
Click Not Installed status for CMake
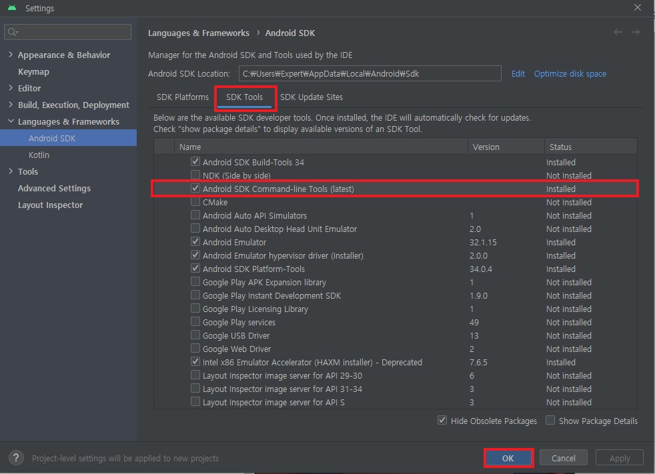568,202
